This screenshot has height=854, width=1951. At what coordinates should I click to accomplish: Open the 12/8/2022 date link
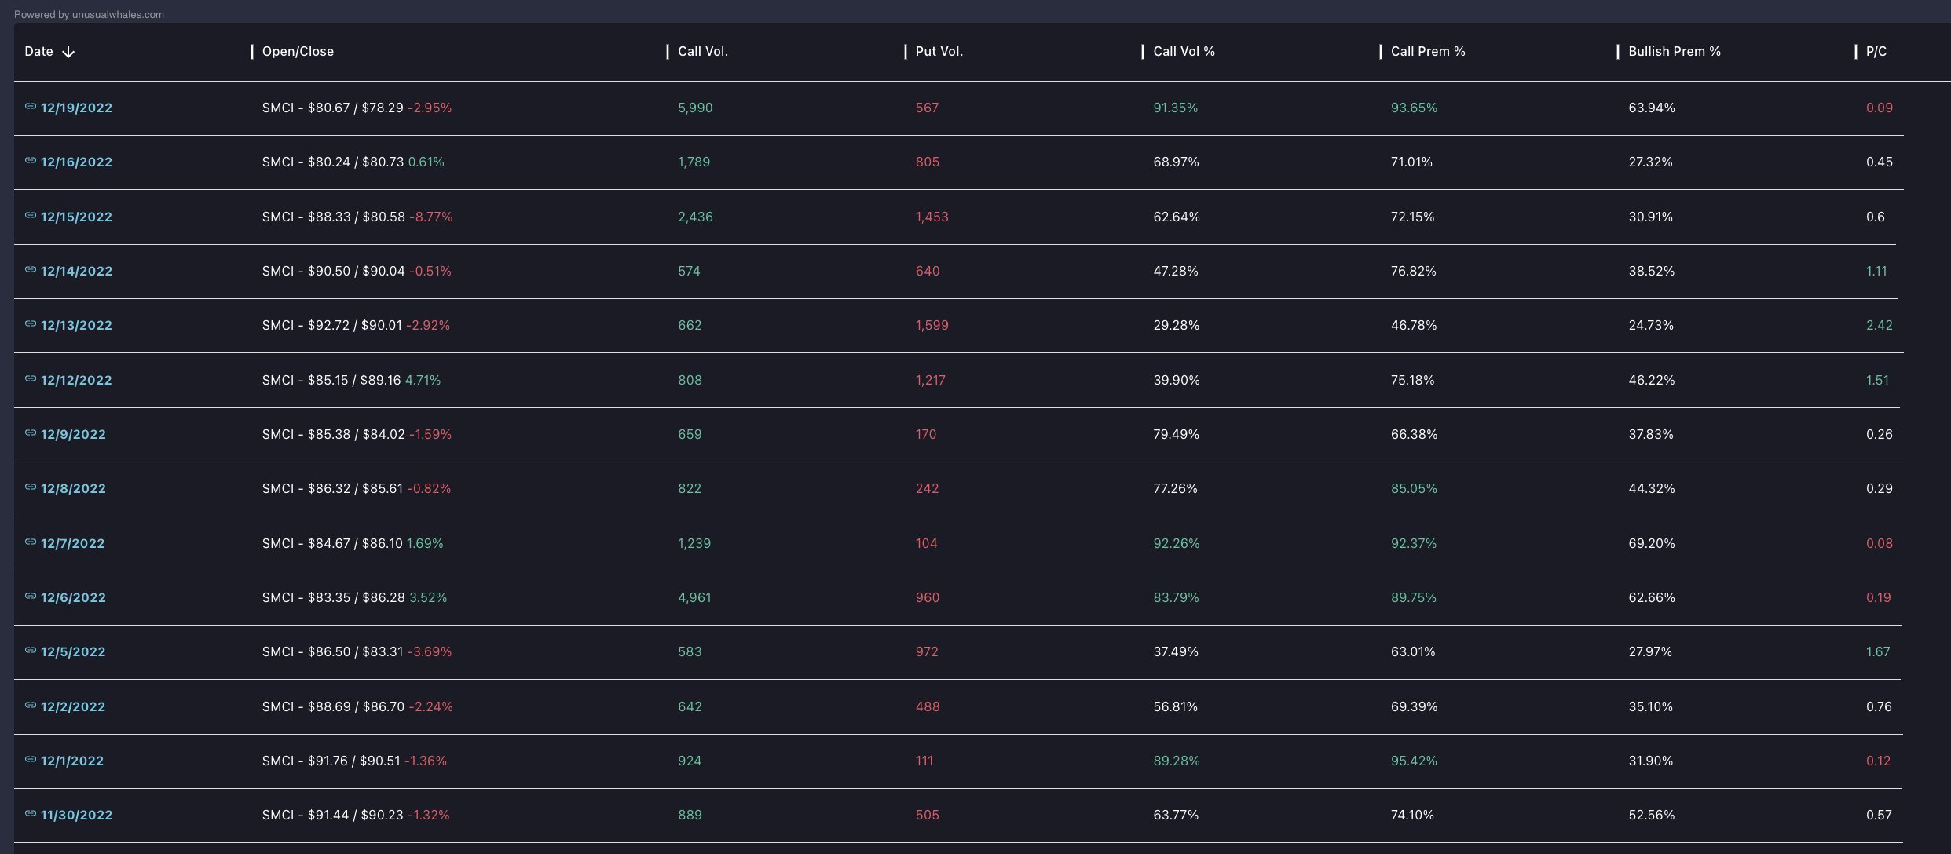pyautogui.click(x=73, y=488)
